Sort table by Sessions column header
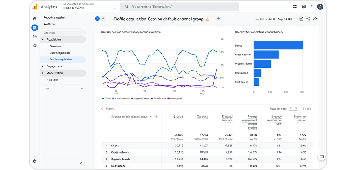 (202, 117)
